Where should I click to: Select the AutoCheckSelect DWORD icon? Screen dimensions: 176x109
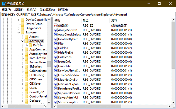click(56, 34)
